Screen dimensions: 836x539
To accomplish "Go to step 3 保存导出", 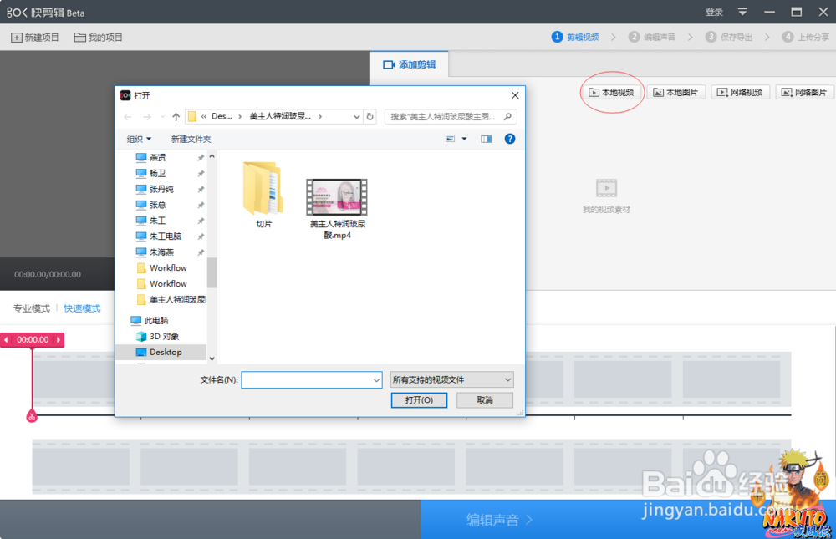I will coord(729,37).
